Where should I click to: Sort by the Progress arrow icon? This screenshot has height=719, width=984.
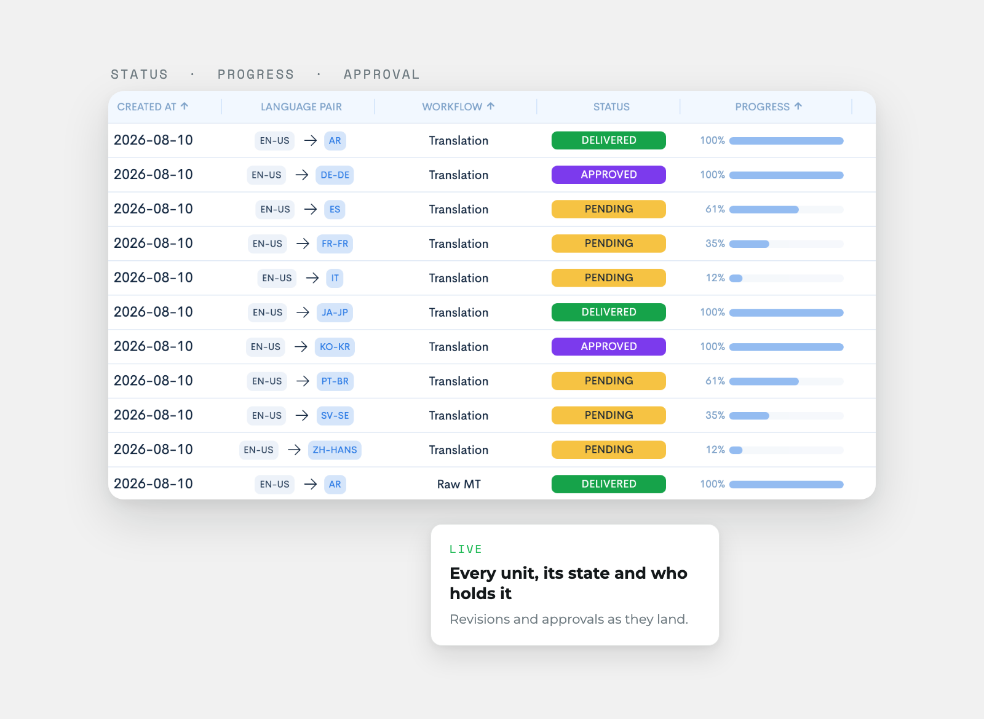(798, 106)
